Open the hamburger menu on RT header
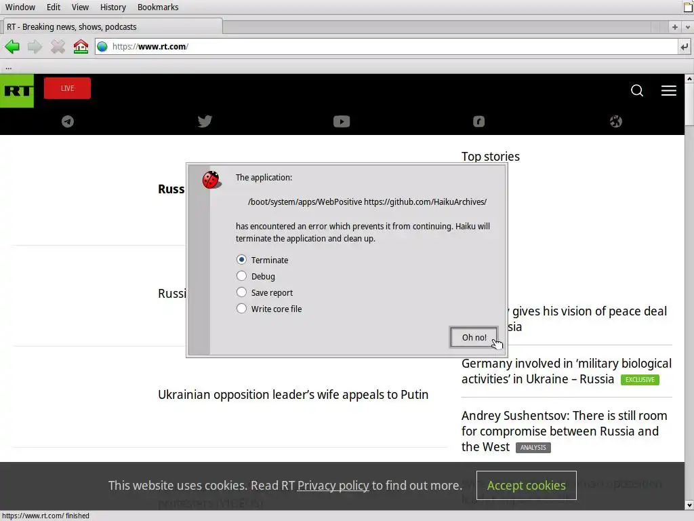This screenshot has height=521, width=694. [669, 90]
